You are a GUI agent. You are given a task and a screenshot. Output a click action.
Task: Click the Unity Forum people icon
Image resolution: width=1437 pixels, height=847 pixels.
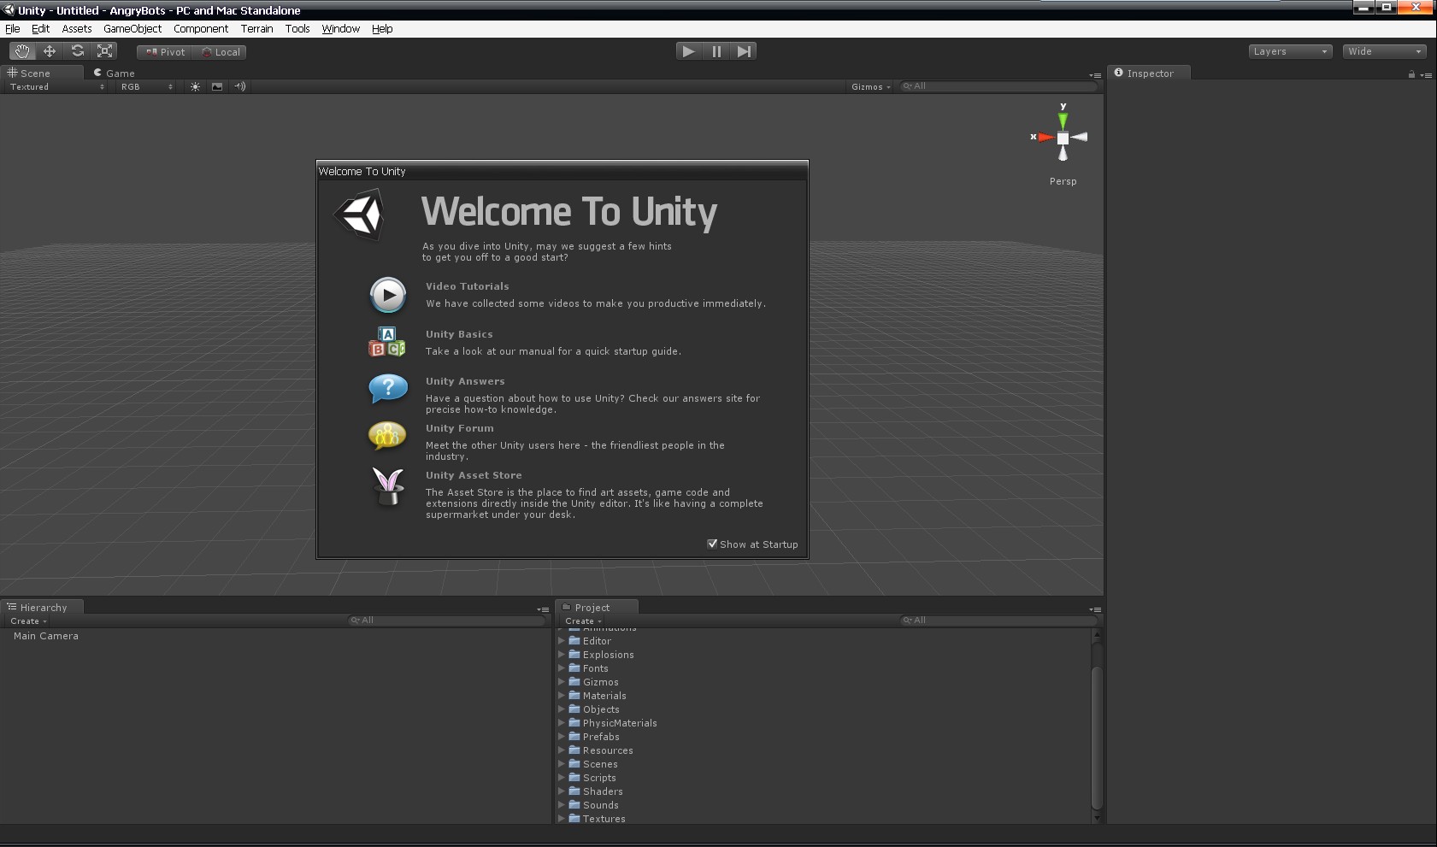pos(387,435)
